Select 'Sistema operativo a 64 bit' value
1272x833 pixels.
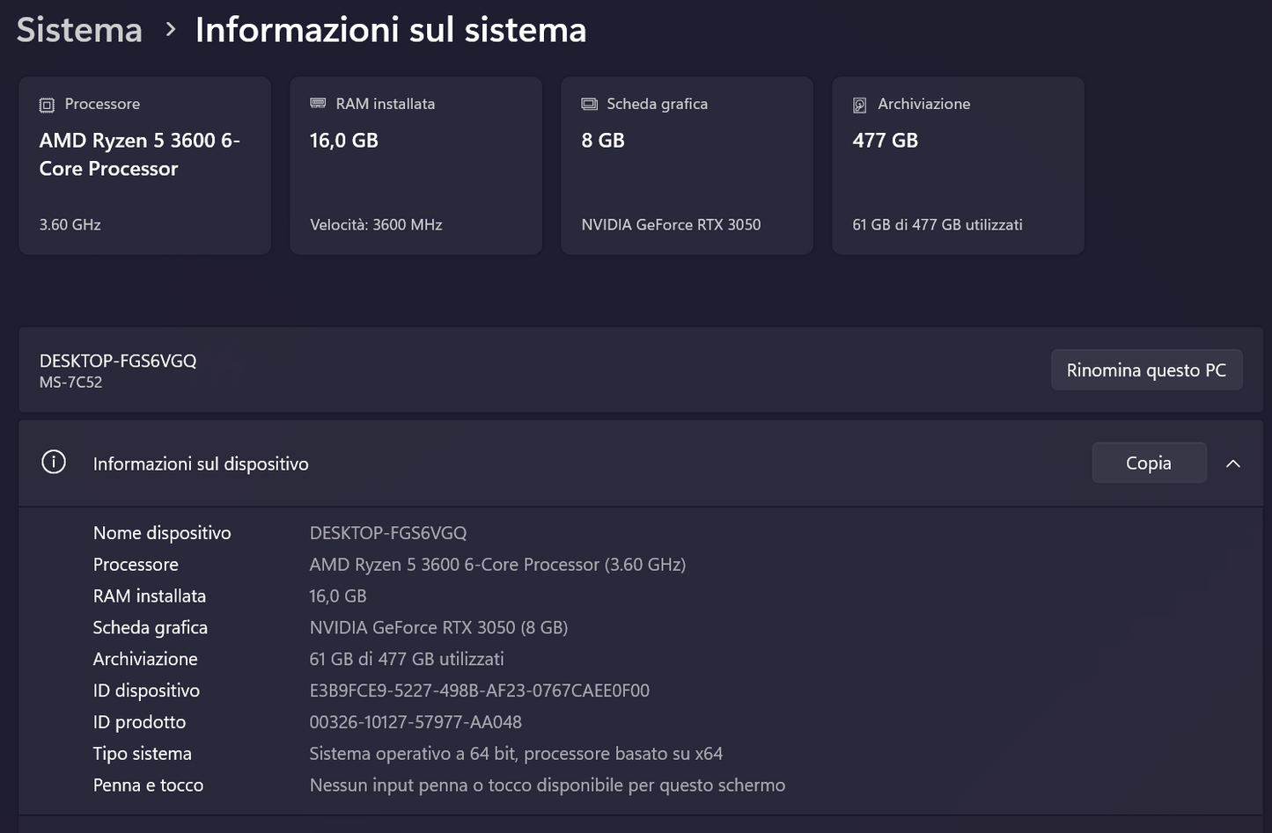point(516,754)
